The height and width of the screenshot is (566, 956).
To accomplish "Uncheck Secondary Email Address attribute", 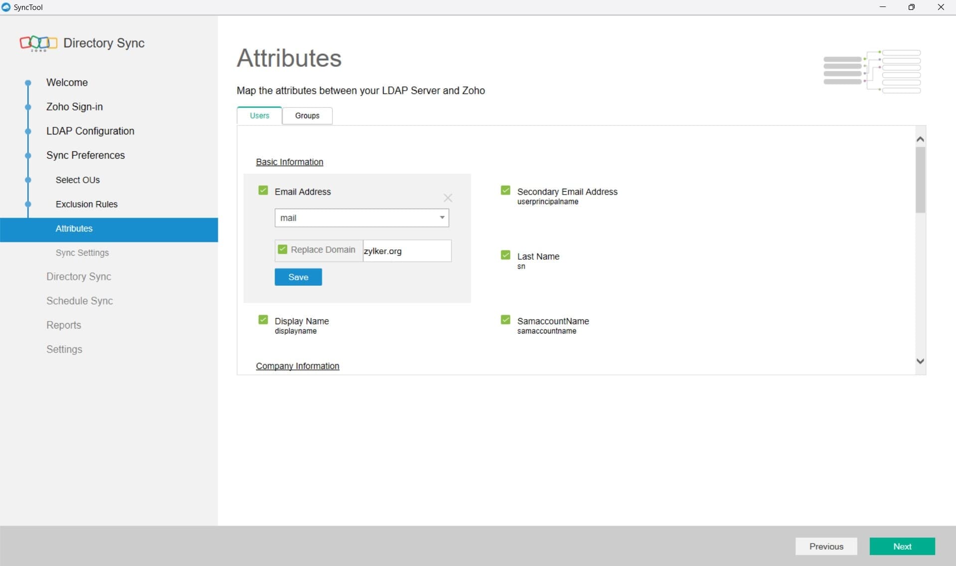I will [505, 191].
